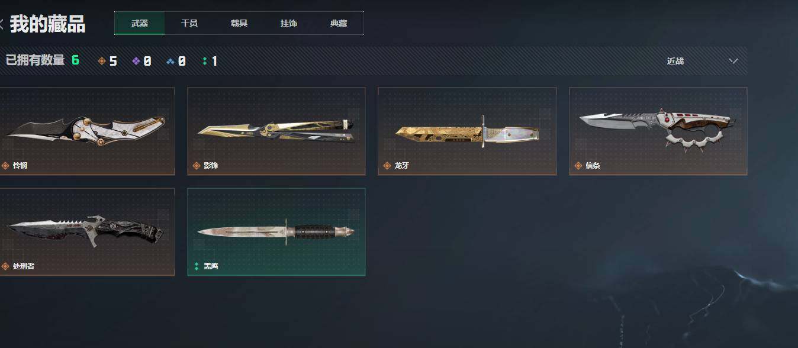Switch to the 武器 tab
798x348 pixels.
(140, 24)
